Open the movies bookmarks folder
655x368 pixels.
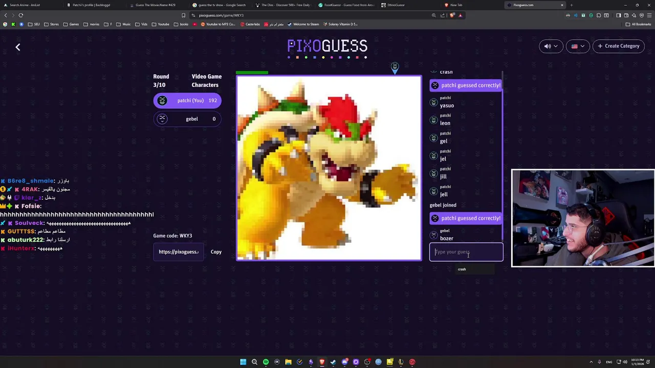(x=91, y=24)
